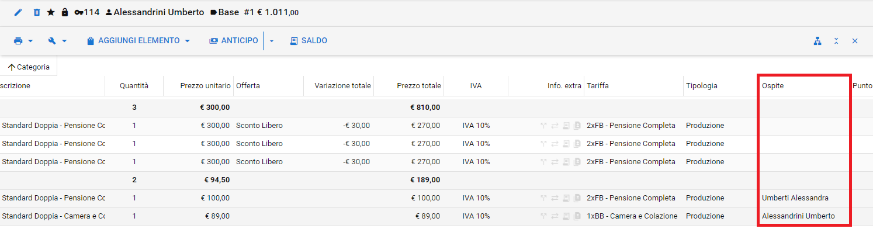Click the transfer arrows icon in first row
The image size is (873, 239).
click(x=555, y=126)
